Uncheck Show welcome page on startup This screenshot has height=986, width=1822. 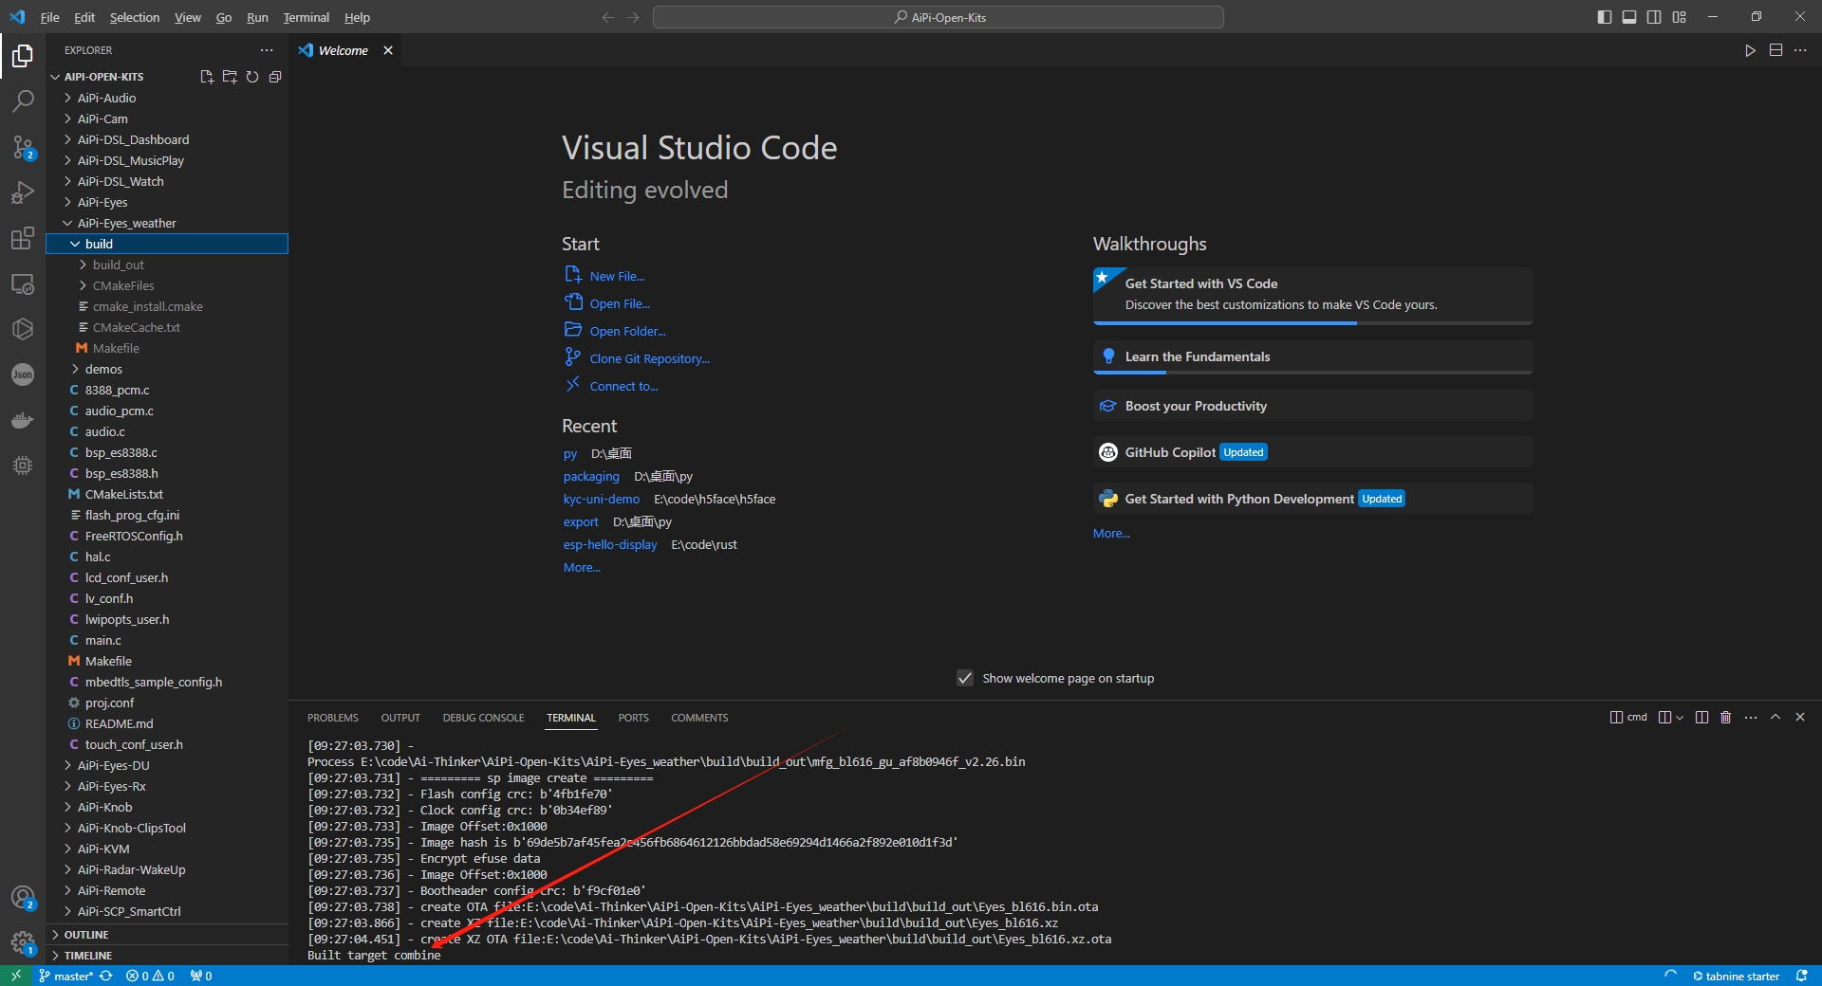click(x=965, y=678)
